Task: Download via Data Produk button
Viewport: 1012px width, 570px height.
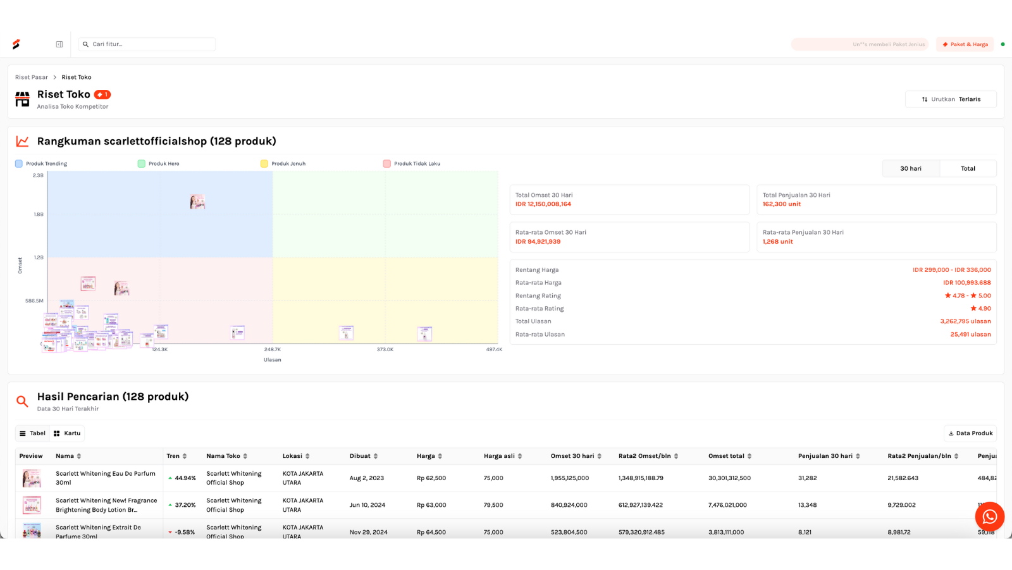Action: (970, 433)
